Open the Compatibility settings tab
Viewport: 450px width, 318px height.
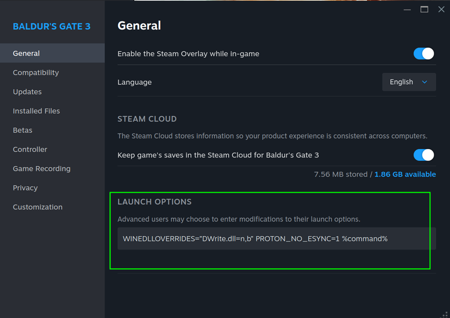36,73
